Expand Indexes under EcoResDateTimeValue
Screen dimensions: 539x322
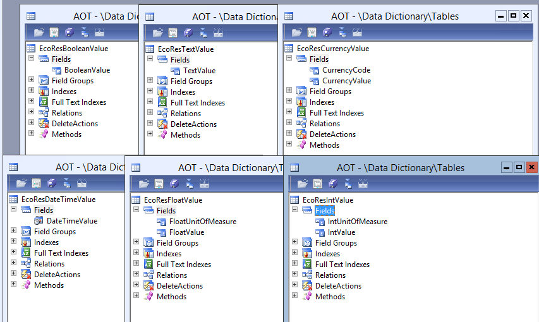point(14,242)
